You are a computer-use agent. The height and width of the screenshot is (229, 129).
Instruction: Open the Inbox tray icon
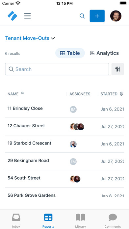point(16,217)
